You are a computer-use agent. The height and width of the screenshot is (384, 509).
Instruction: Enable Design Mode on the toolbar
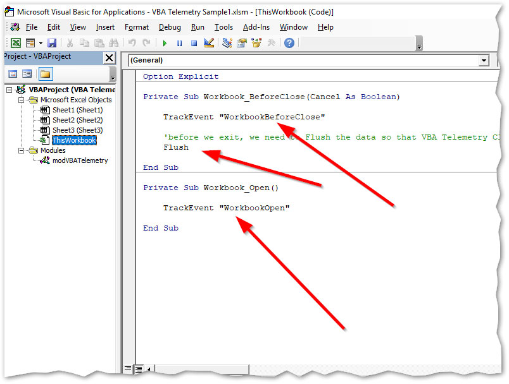coord(209,43)
